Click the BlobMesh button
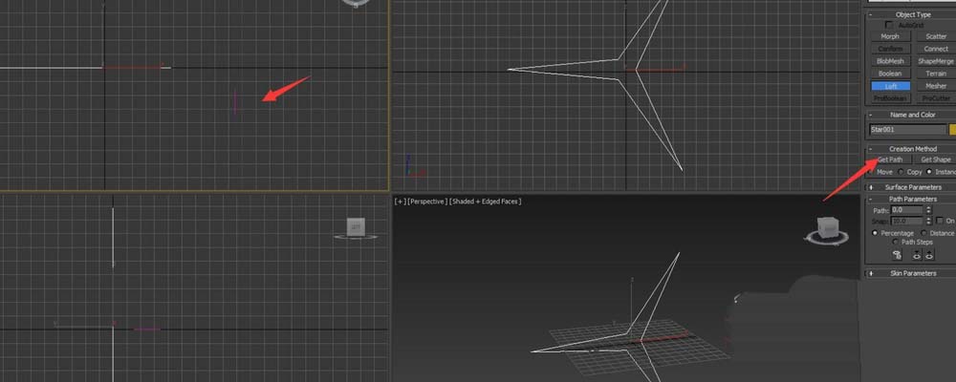956x382 pixels. pos(889,61)
